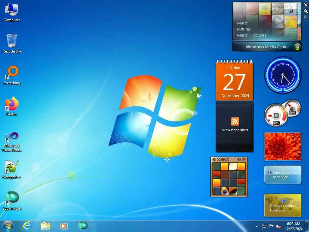Click the puzzle timer showing 00:00:00
Viewport: 309px width, 232px height.
[223, 159]
